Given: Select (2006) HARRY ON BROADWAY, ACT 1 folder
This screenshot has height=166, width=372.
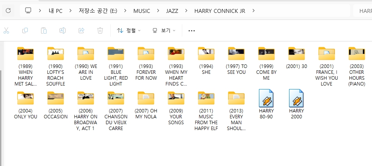Looking at the screenshot, I should (x=86, y=111).
